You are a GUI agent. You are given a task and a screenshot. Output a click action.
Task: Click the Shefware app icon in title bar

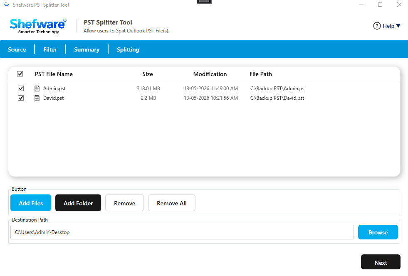pos(6,5)
